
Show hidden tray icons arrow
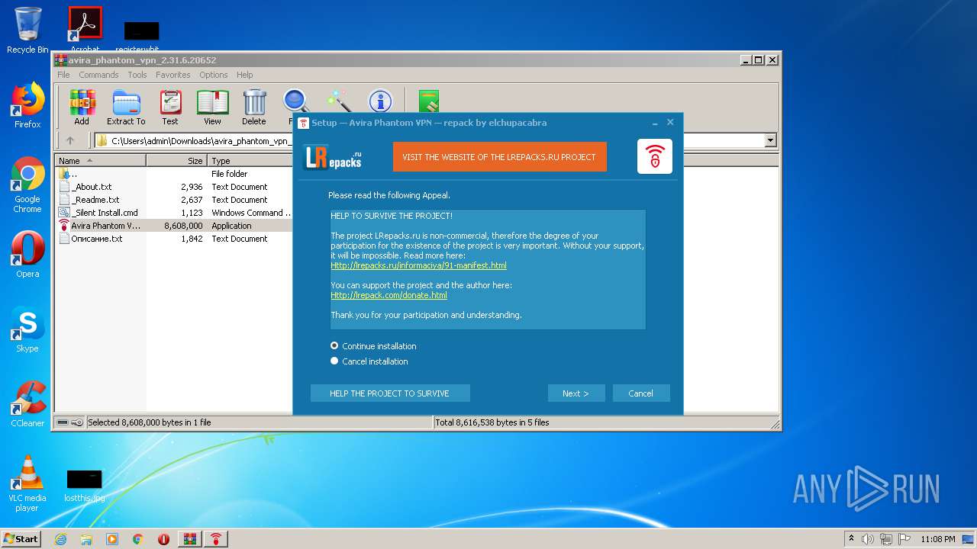pos(851,538)
